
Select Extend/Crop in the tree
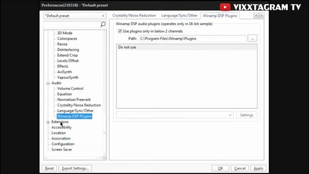68,55
